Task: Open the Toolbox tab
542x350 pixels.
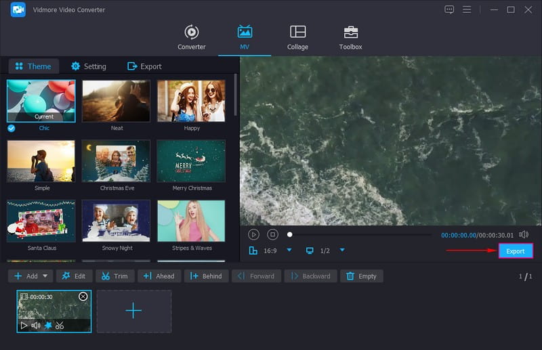Action: 350,38
